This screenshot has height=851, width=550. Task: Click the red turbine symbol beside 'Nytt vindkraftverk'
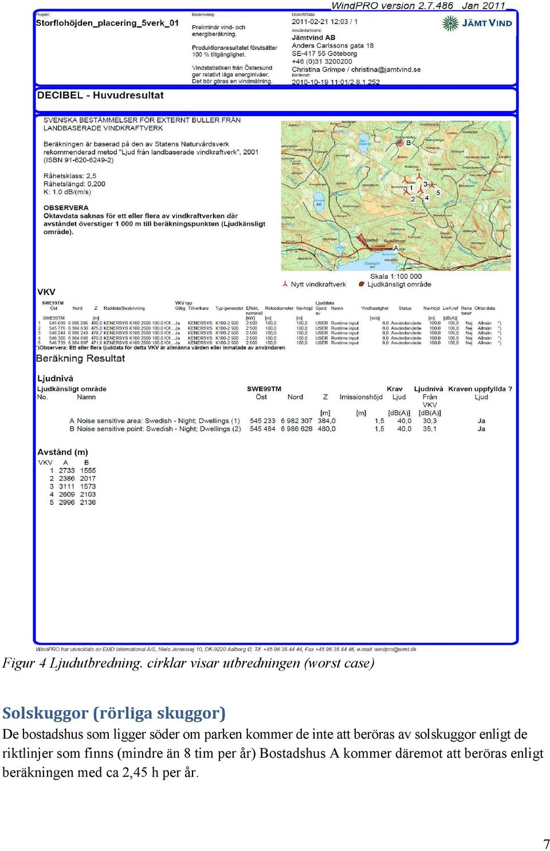[285, 284]
